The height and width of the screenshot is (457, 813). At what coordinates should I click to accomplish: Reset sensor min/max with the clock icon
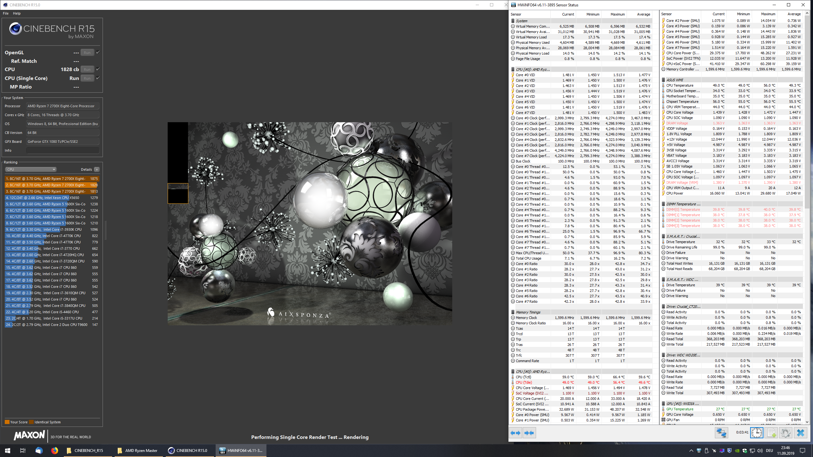[x=756, y=433]
